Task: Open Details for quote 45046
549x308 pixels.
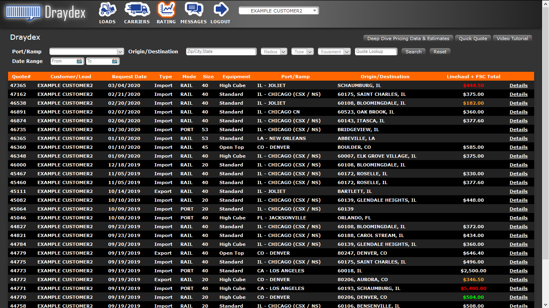Action: point(518,218)
